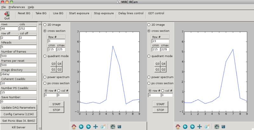Click the Quit icon in the toolbar
The height and width of the screenshot is (130, 254).
coord(7,14)
